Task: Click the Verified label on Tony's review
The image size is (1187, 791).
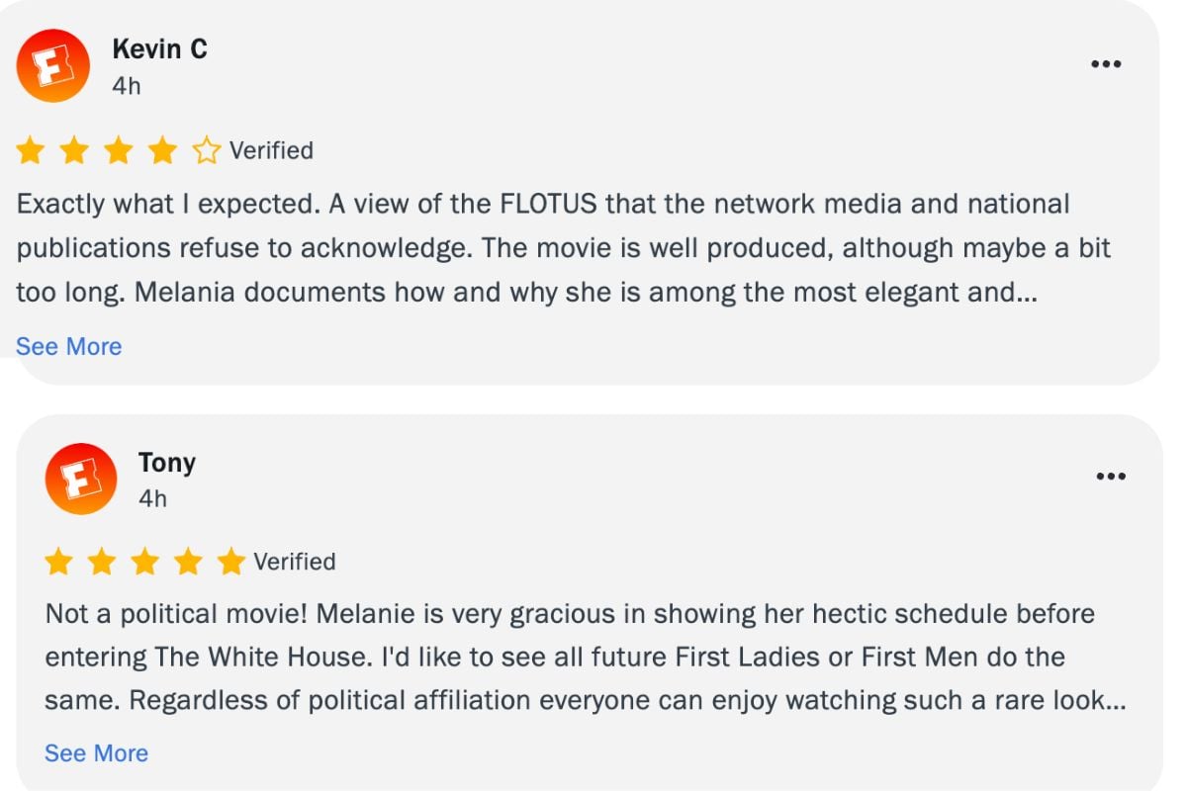Action: pos(295,562)
